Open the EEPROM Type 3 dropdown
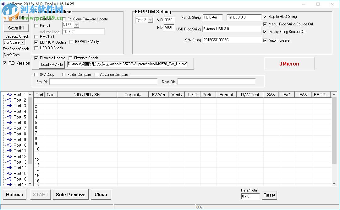The image size is (340, 210). click(150, 20)
